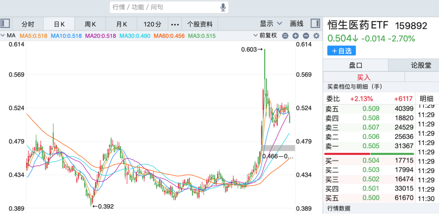Viewport: 439px width, 214px height.
Task: Click MA60:0.456 indicator label
Action: click(x=170, y=36)
